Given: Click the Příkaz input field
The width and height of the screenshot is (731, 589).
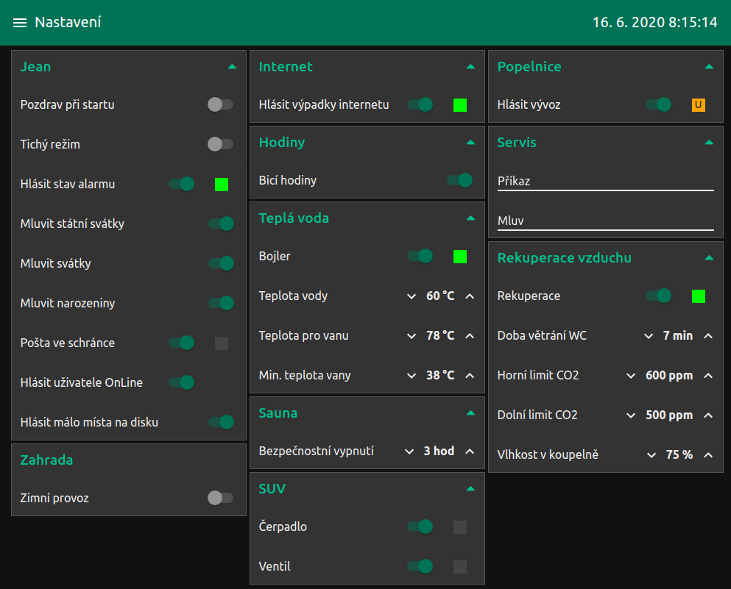Looking at the screenshot, I should (605, 181).
